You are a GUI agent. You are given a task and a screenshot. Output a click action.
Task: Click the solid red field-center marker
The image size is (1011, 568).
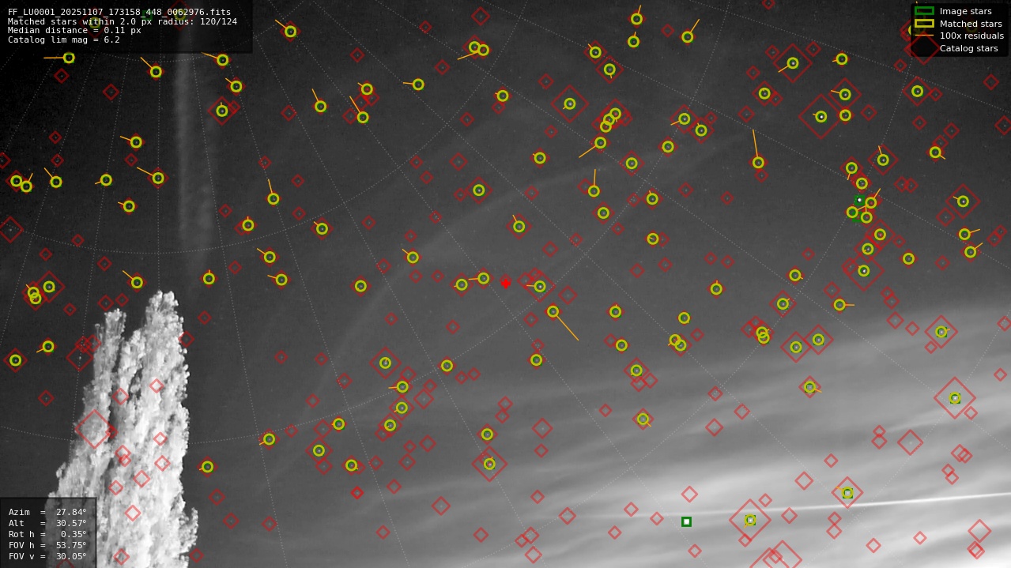pos(506,283)
